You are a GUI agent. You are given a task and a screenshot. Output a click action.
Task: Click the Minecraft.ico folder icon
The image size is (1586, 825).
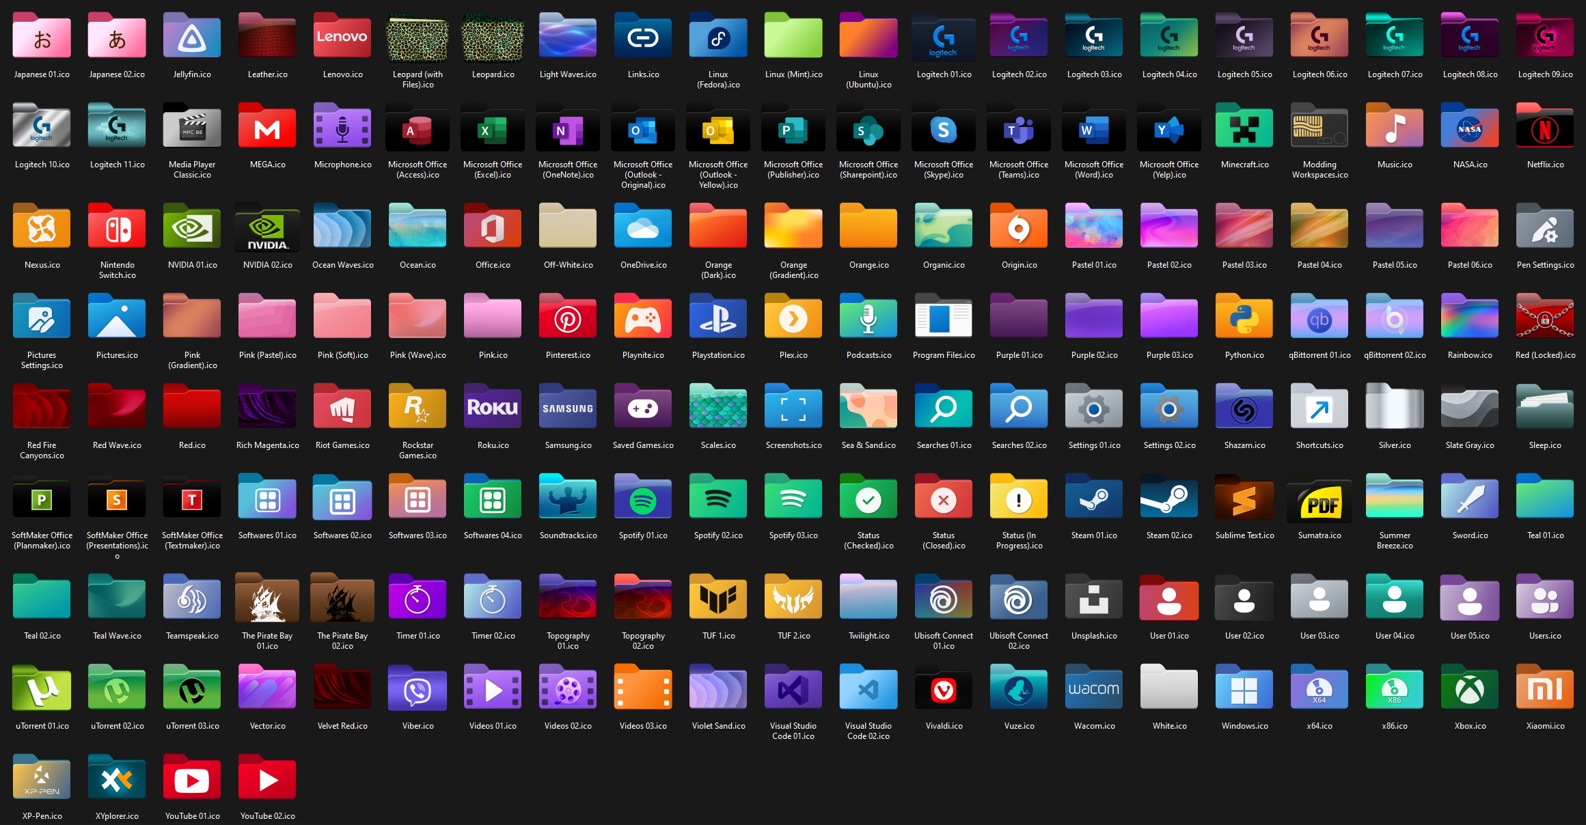click(x=1244, y=128)
